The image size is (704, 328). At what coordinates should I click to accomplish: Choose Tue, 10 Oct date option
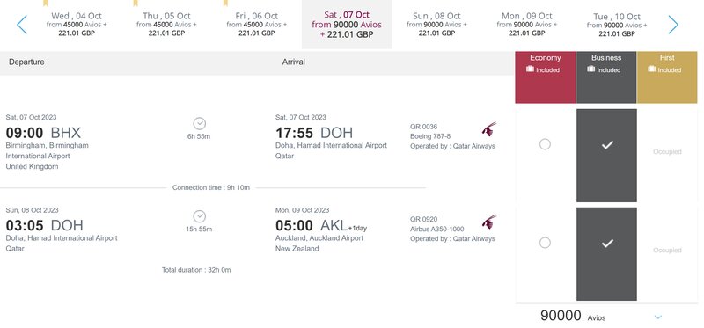point(617,25)
